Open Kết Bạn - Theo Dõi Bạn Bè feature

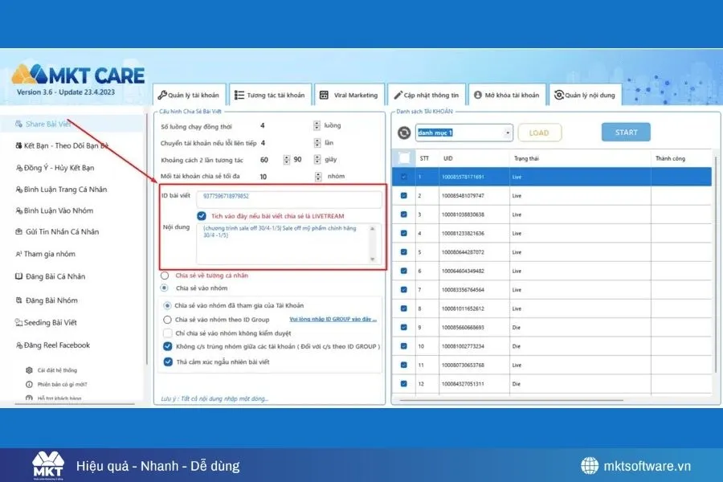pyautogui.click(x=60, y=146)
